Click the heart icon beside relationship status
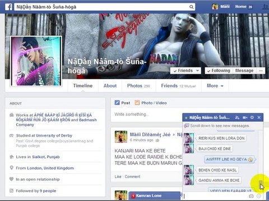This screenshot has height=201, width=269. tap(12, 179)
